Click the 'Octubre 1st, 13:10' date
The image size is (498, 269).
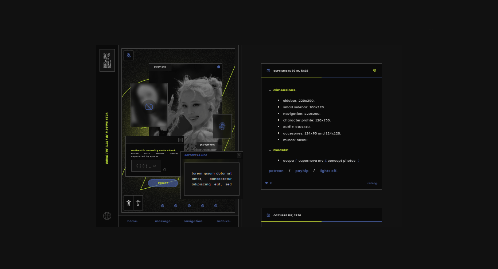click(x=287, y=215)
